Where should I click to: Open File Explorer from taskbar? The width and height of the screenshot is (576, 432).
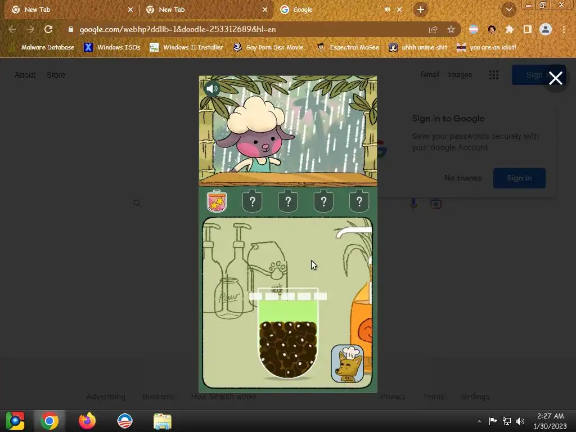coord(163,421)
